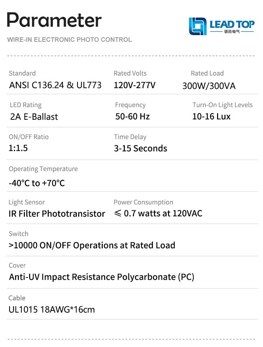Screen dimensions: 263x347
Task: Select the Anti-UV Impact Resistance Polycarbonate text
Action: (102, 277)
